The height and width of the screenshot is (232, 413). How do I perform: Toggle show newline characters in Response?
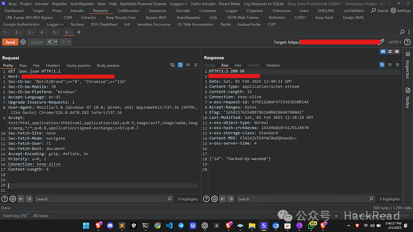[390, 65]
